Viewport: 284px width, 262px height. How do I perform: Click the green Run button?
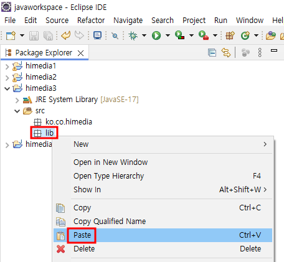(x=156, y=35)
